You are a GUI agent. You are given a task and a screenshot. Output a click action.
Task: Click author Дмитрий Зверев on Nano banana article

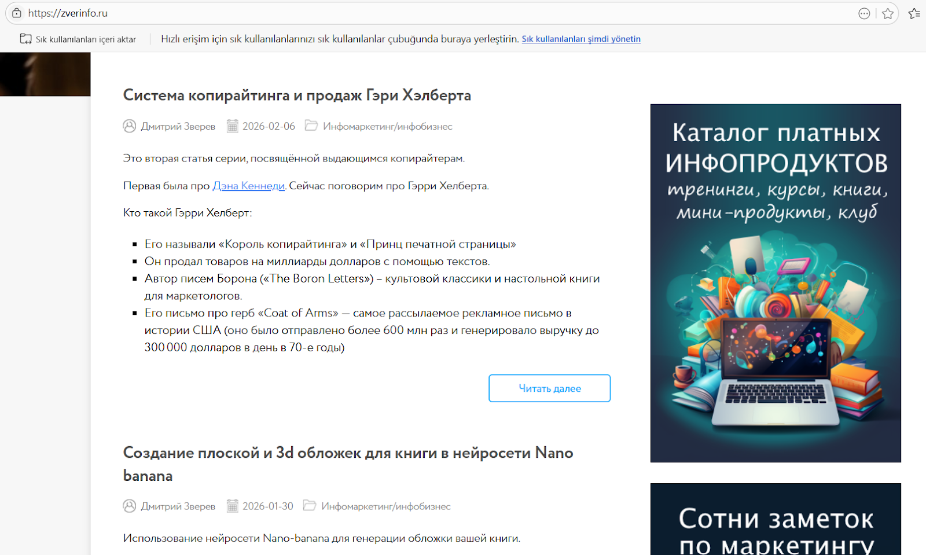pyautogui.click(x=178, y=506)
